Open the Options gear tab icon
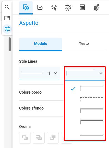This screenshot has width=109, height=148. (x=97, y=7)
